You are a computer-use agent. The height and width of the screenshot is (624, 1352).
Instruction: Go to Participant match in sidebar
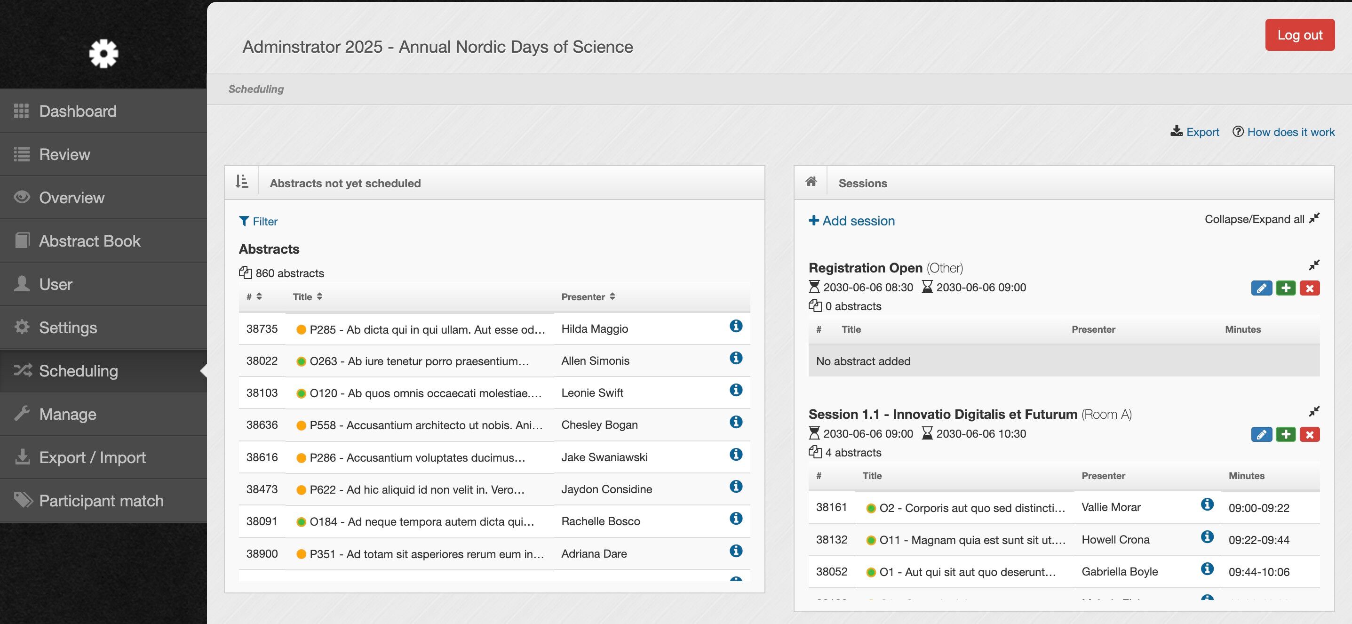pos(101,501)
